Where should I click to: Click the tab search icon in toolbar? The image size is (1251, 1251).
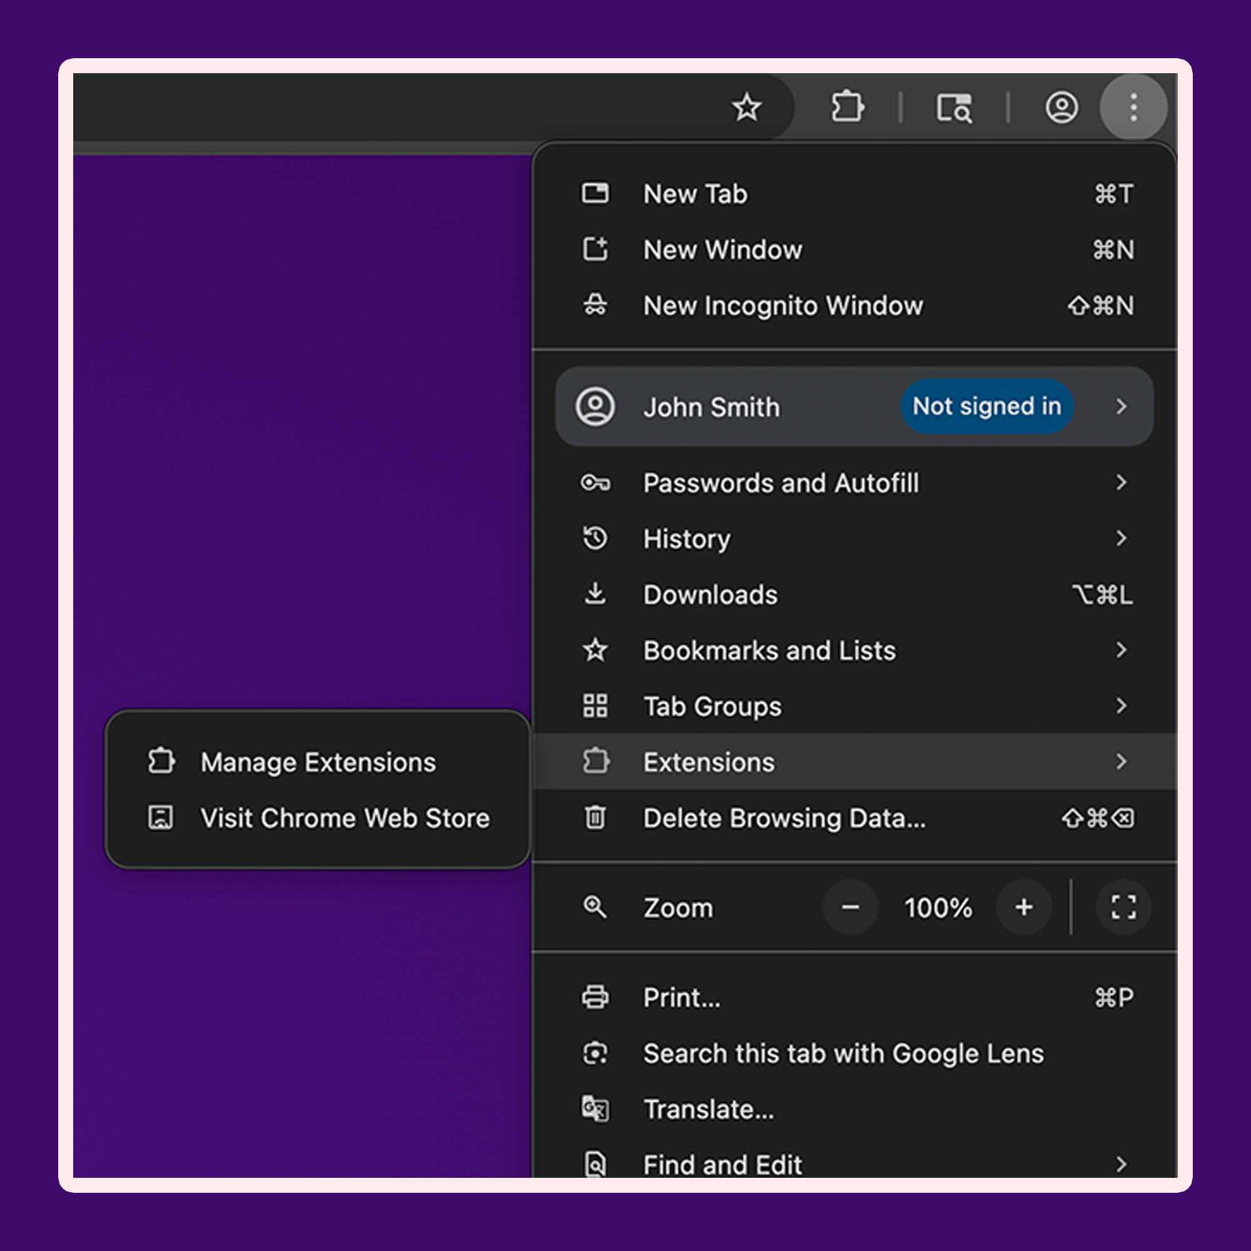click(955, 108)
